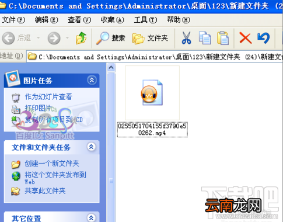Click 作为幻灯片查看 link
Viewport: 283px width, 222px height.
coord(48,97)
